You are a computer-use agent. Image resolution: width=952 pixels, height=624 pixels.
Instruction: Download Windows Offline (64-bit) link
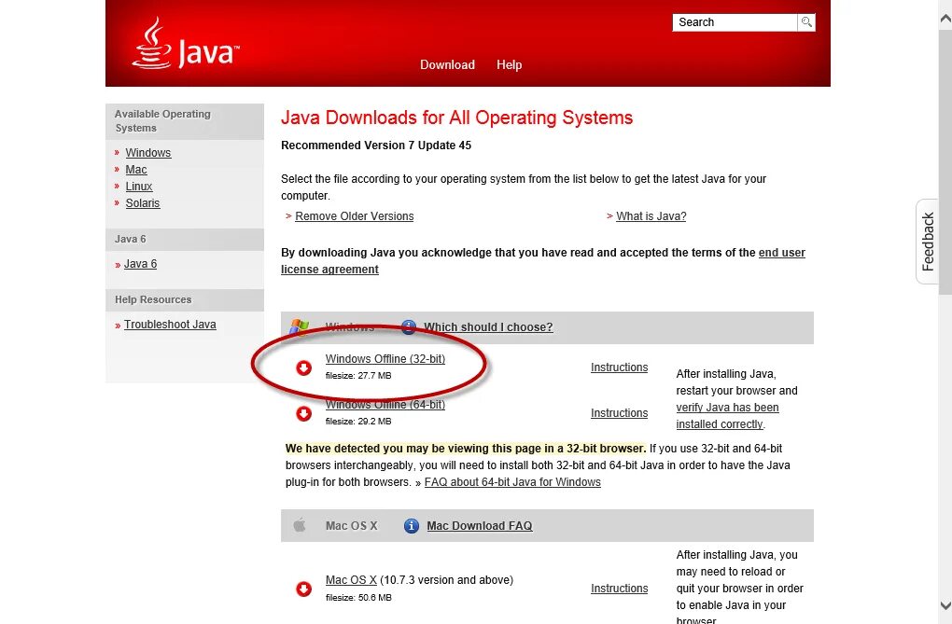pos(385,404)
